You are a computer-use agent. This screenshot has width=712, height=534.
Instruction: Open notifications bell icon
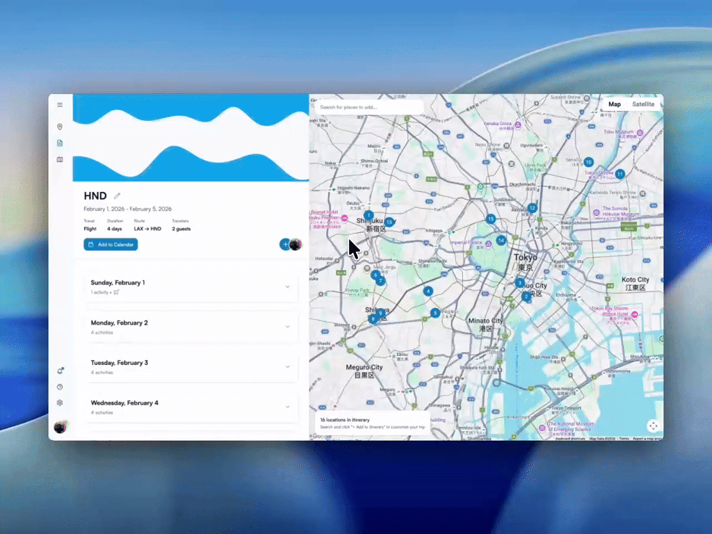[60, 371]
